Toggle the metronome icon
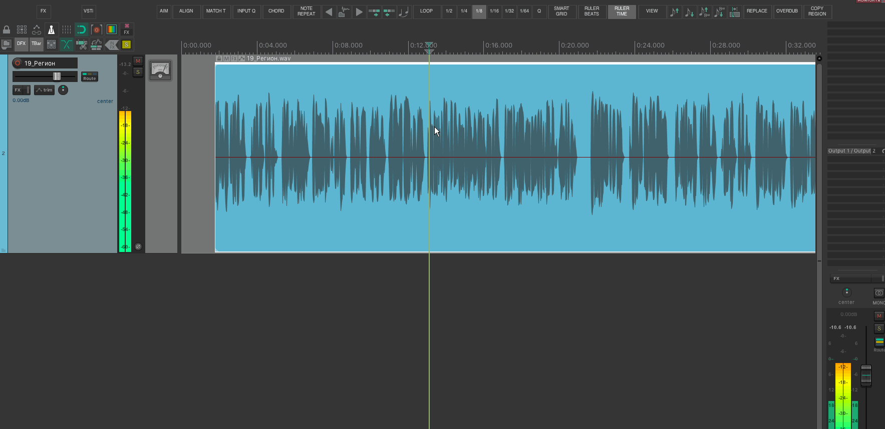Image resolution: width=885 pixels, height=429 pixels. tap(51, 30)
